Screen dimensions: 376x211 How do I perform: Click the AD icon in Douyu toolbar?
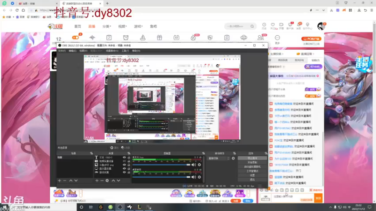pyautogui.click(x=176, y=38)
